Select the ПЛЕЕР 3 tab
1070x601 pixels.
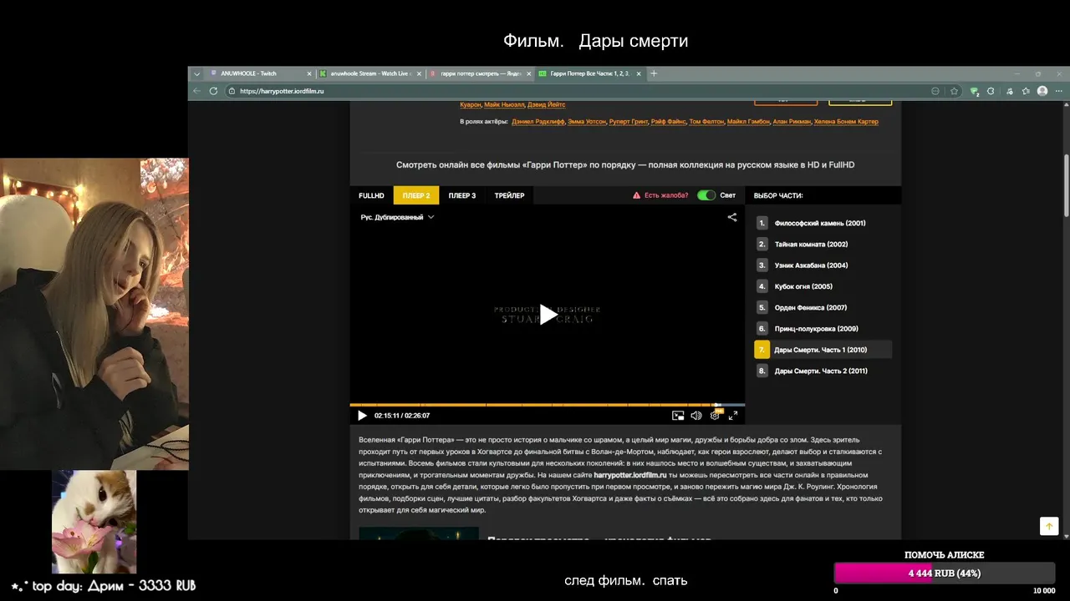[462, 195]
